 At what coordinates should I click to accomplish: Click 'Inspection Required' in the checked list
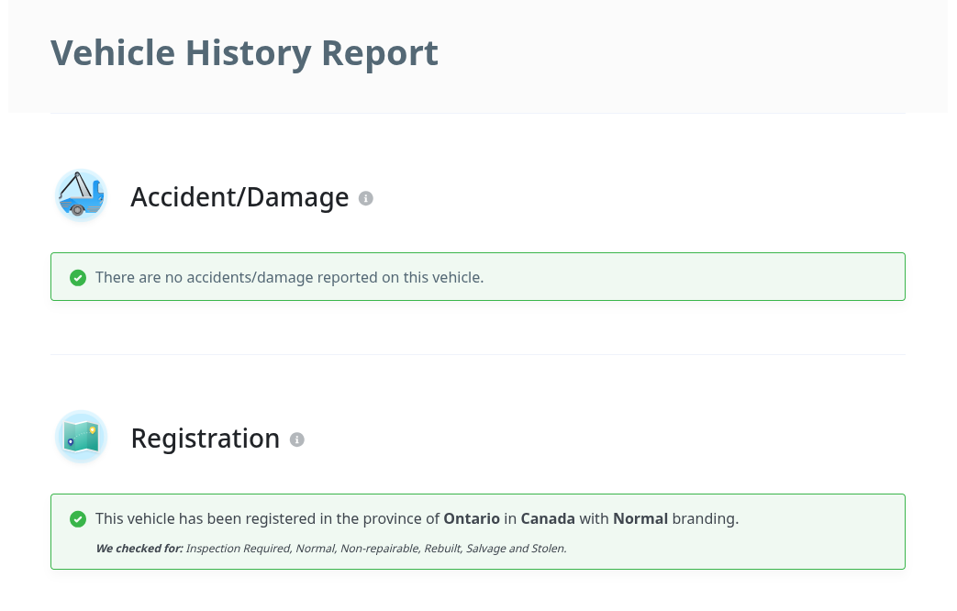tap(239, 549)
